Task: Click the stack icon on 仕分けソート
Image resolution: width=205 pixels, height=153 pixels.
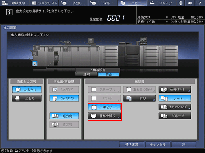Action: point(164,90)
